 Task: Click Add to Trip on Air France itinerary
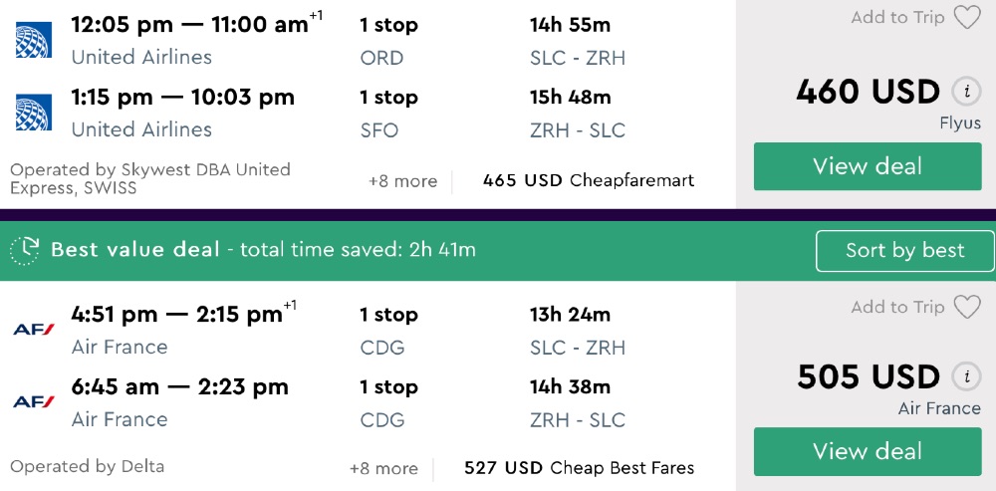click(897, 308)
